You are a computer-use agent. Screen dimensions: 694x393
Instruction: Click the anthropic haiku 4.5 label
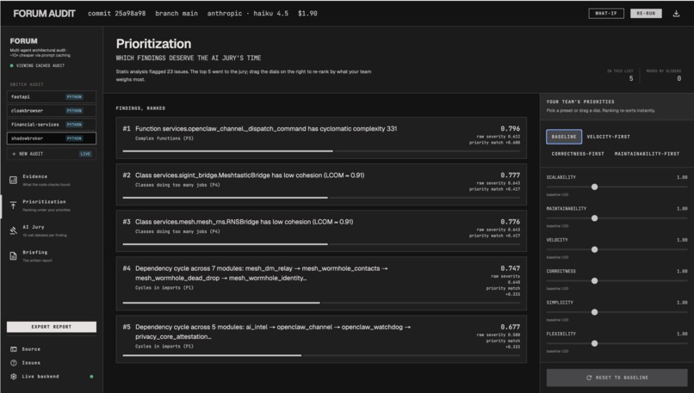coord(247,14)
